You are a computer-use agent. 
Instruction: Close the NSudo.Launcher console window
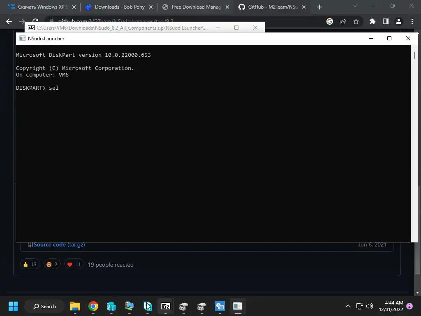tap(408, 38)
